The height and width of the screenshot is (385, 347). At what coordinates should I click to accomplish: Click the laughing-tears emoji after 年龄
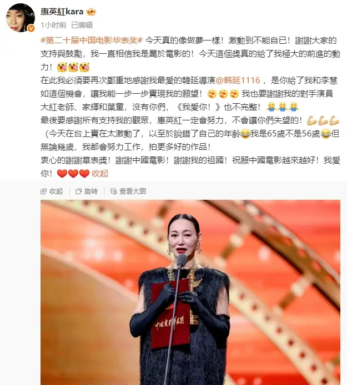pos(245,134)
